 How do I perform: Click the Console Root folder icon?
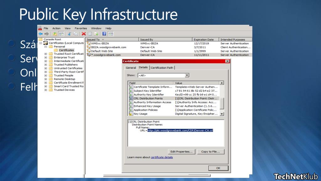click(x=40, y=39)
